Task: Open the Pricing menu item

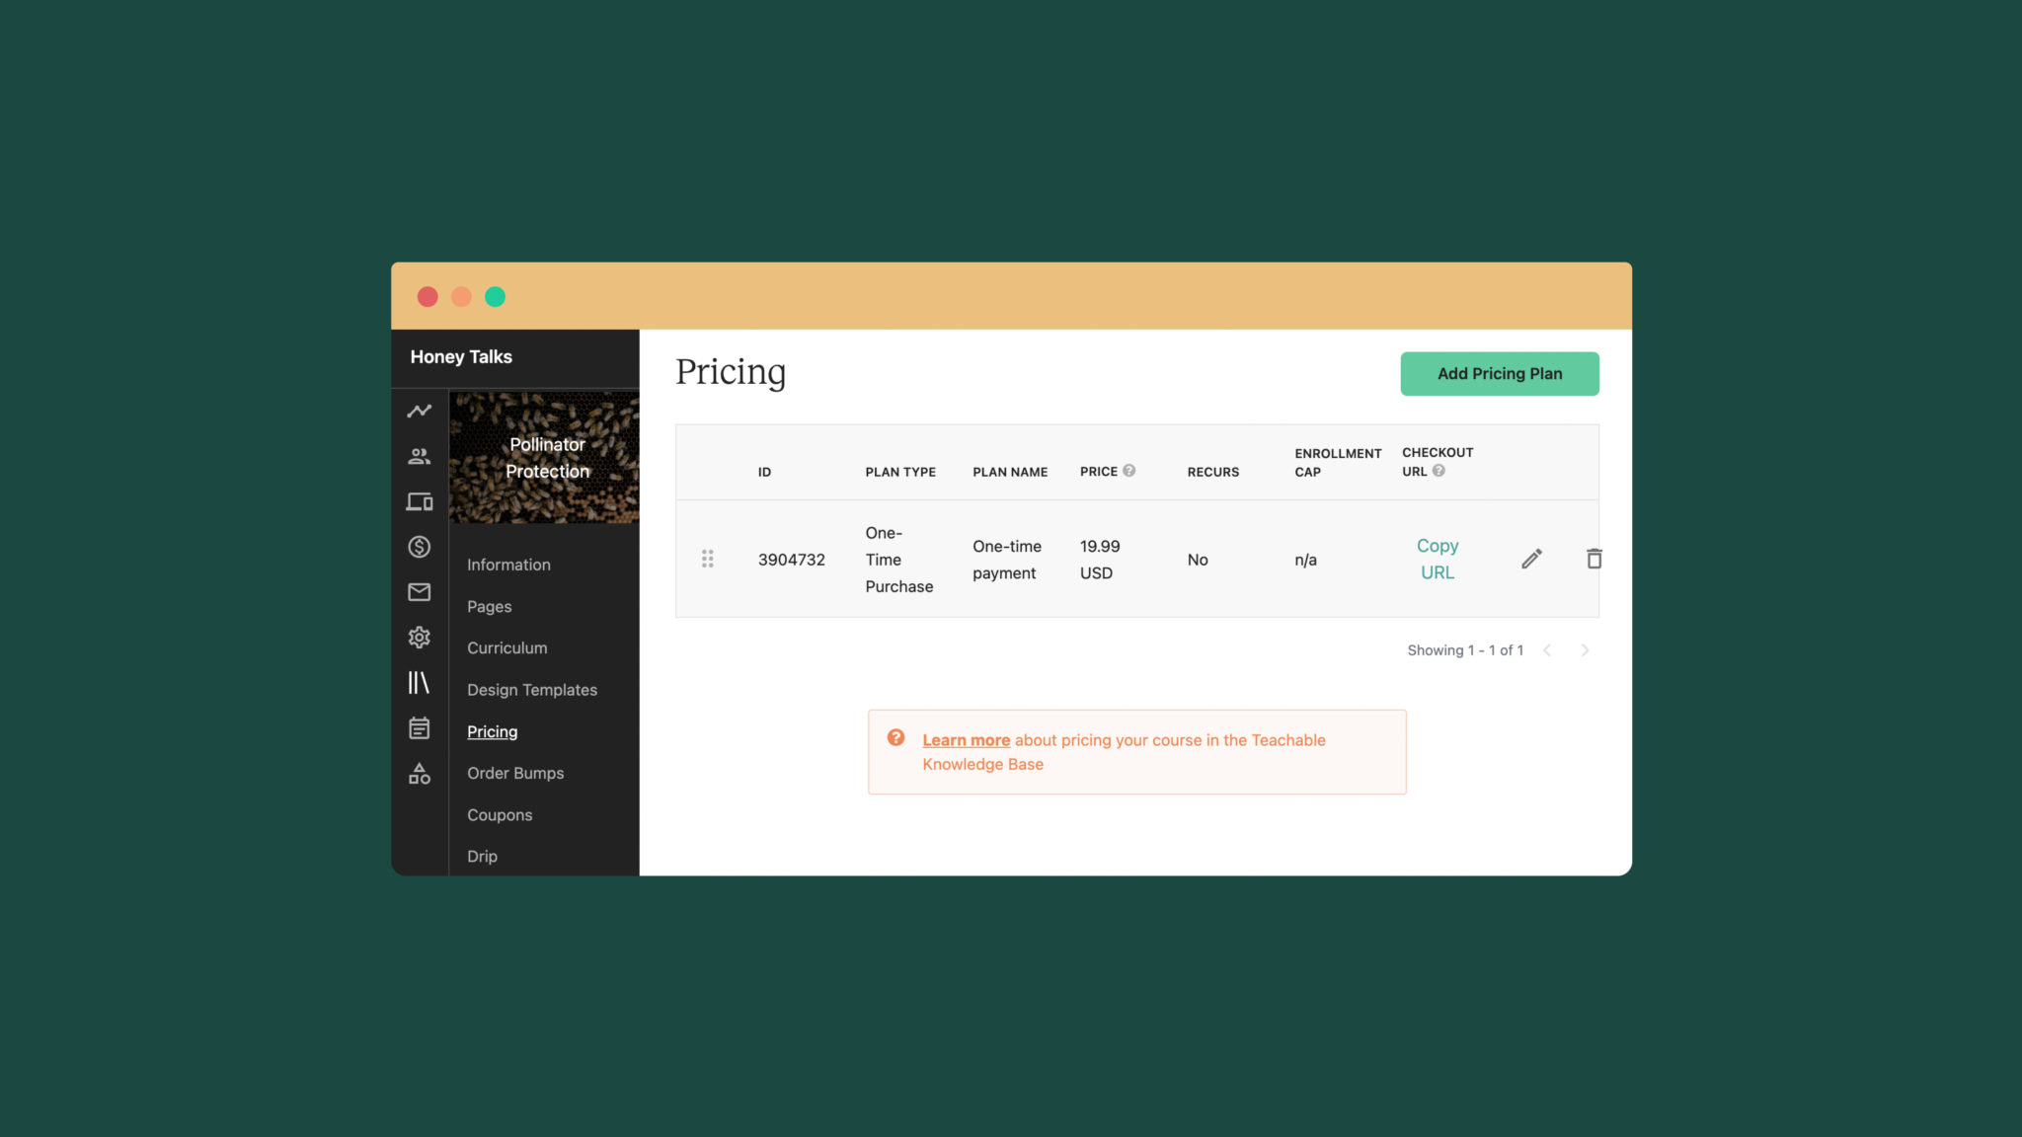Action: (492, 731)
